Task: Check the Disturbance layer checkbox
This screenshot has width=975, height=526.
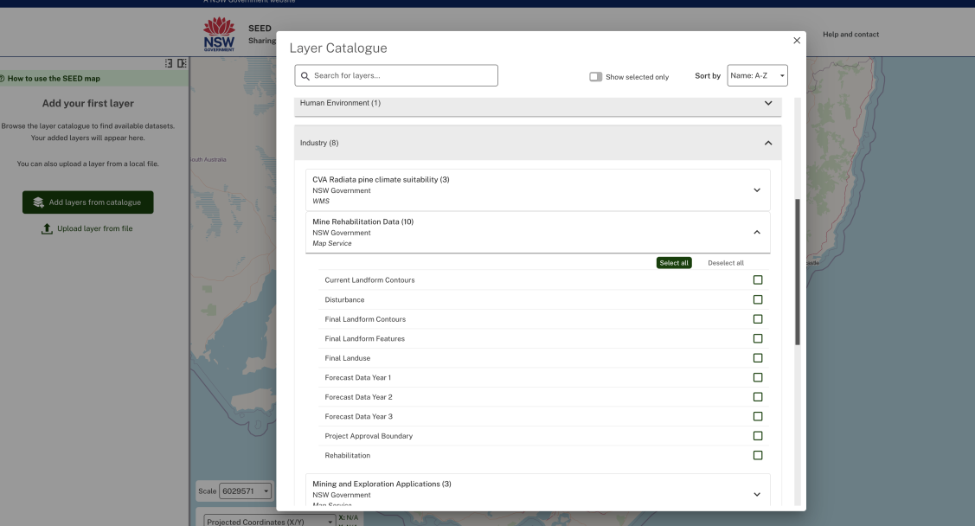Action: 757,299
